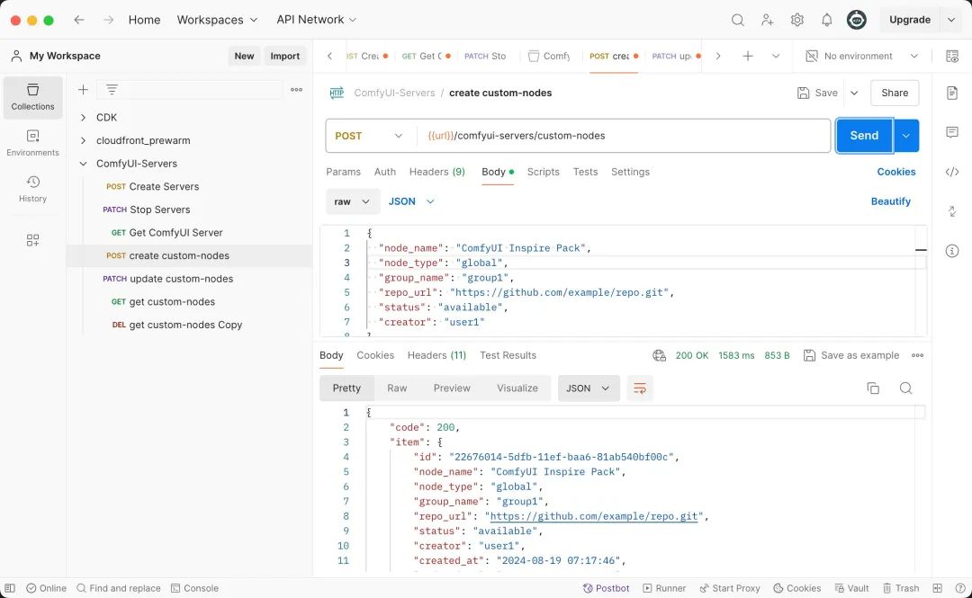The image size is (972, 598).
Task: Open the tab list dropdown chevron
Action: pyautogui.click(x=776, y=56)
